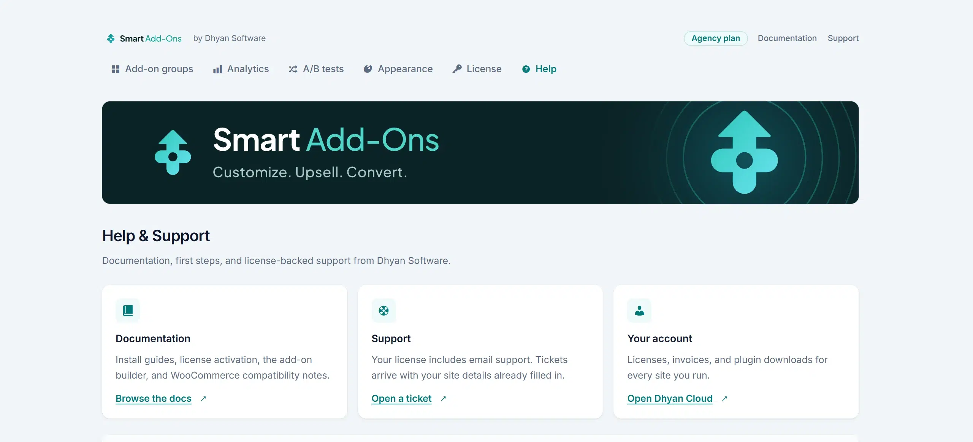973x442 pixels.
Task: Follow the Browse the docs link
Action: (154, 399)
